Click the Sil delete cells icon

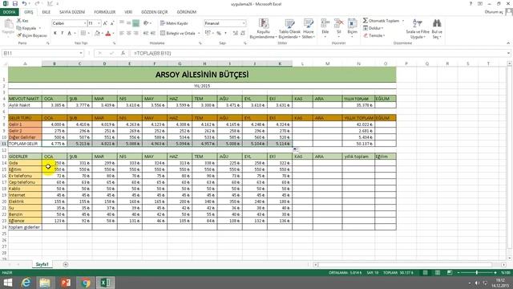click(x=338, y=23)
